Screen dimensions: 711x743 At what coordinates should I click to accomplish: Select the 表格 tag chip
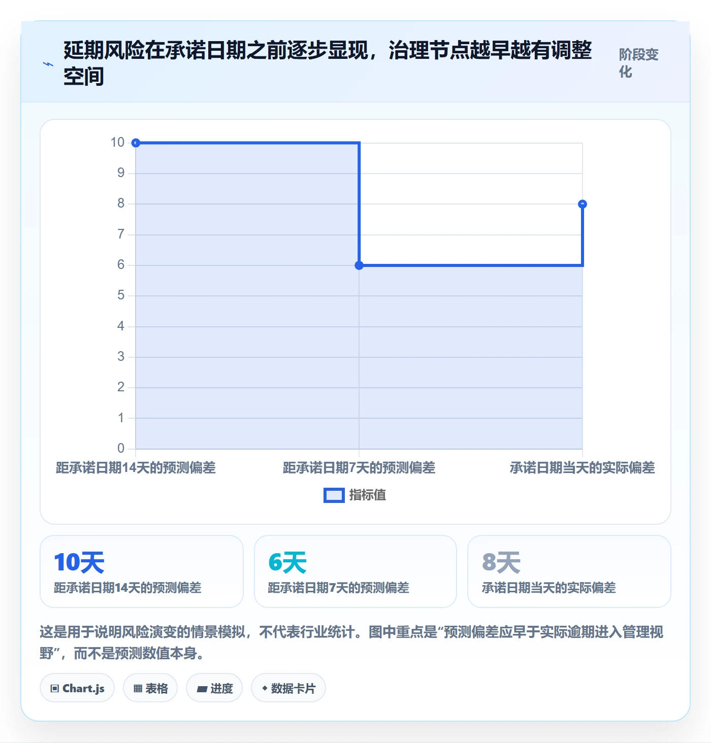click(x=150, y=688)
